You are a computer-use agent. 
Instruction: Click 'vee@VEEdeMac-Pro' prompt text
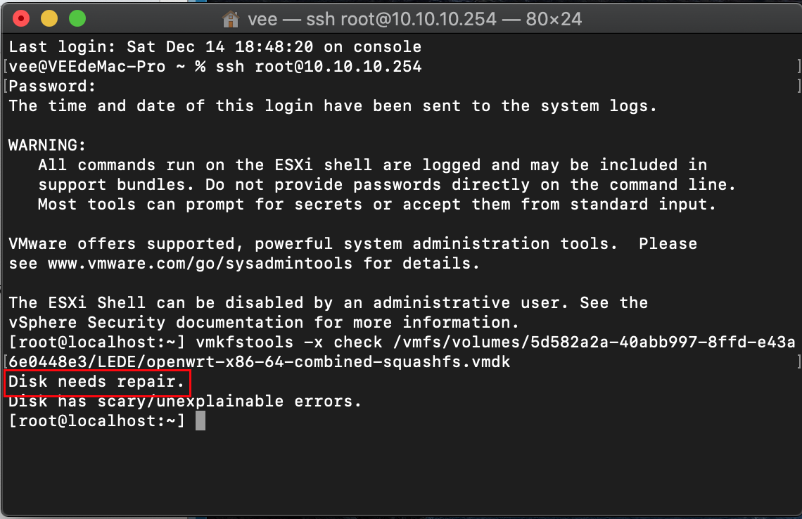pos(87,67)
